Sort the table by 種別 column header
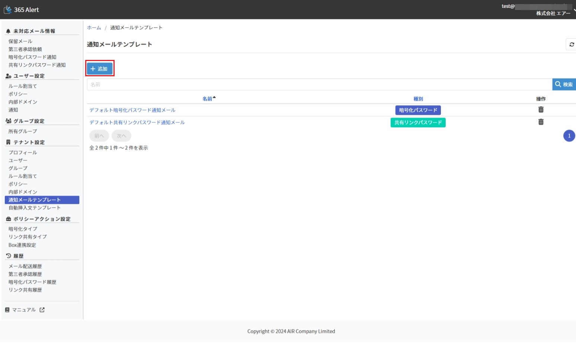Screen dimensions: 576x352 (x=418, y=99)
